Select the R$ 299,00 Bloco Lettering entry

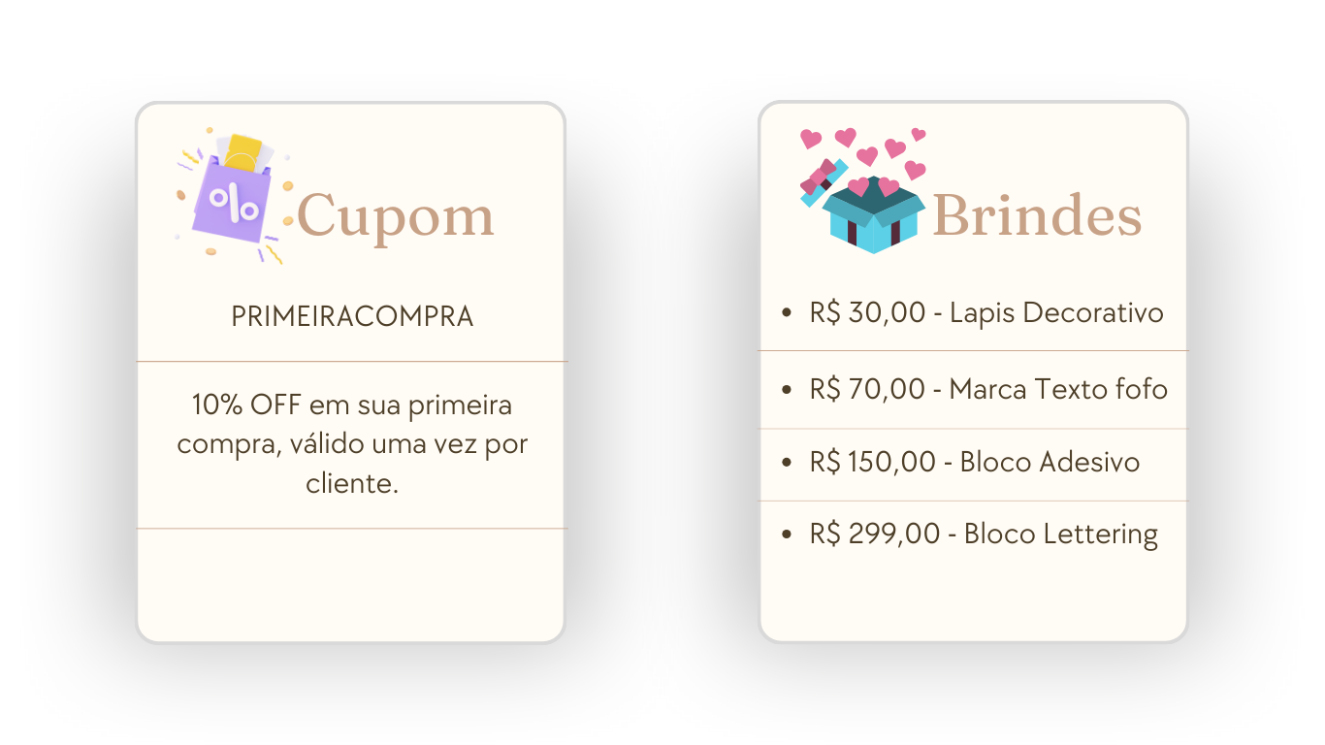[984, 534]
